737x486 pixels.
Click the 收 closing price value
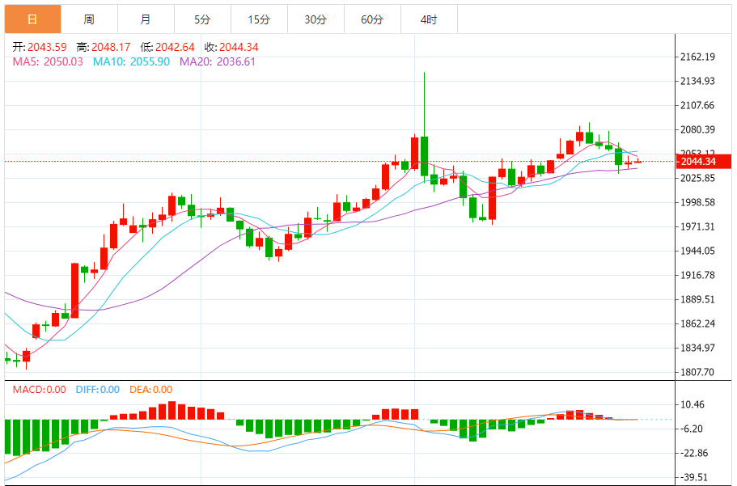coord(239,47)
